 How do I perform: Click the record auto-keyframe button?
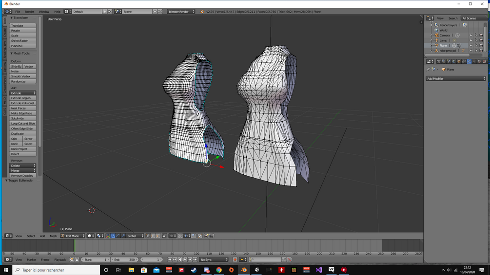point(235,259)
